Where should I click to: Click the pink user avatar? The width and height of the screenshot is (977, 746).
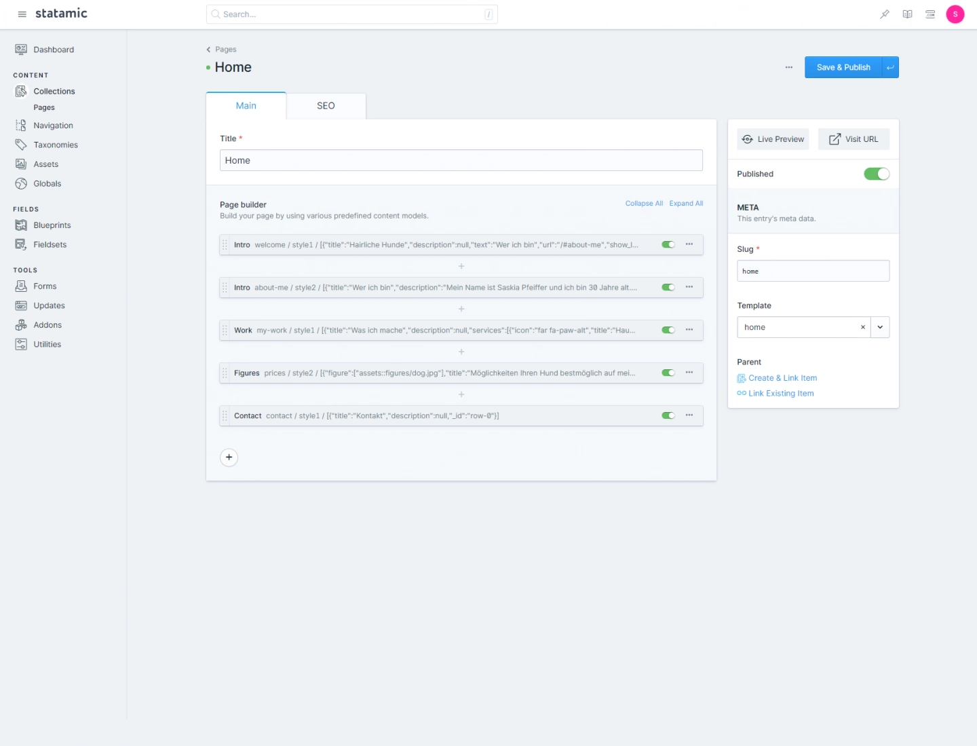pyautogui.click(x=955, y=14)
